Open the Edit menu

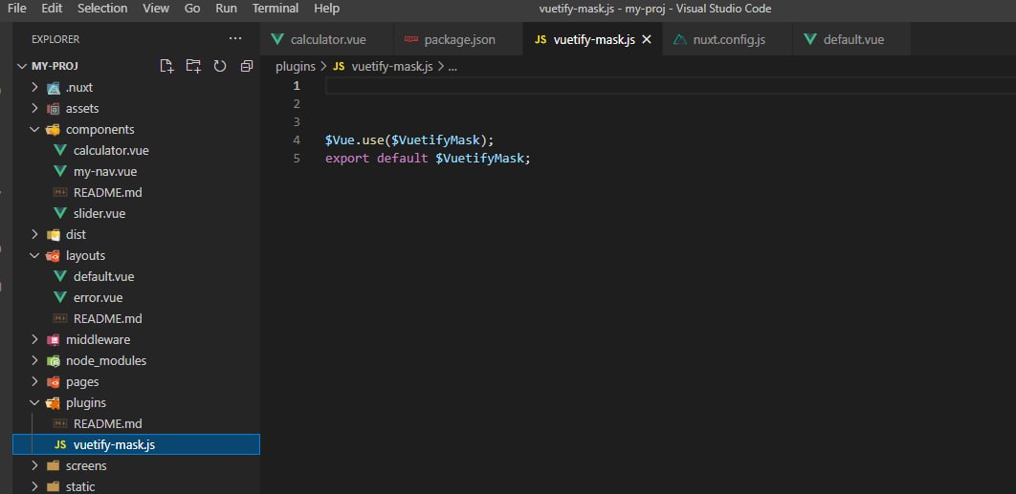click(x=52, y=9)
